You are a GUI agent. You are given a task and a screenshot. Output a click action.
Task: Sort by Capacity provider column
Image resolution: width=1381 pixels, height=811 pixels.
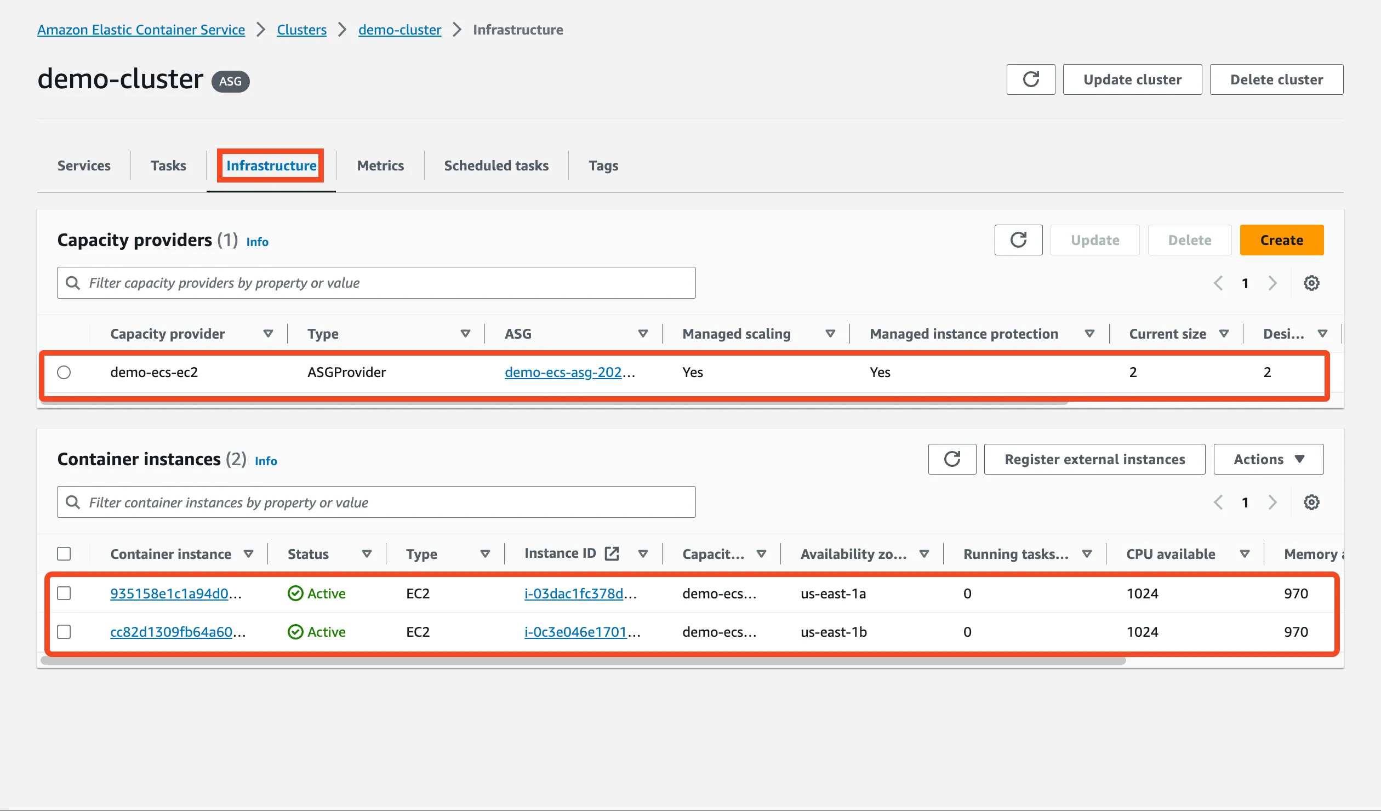[268, 334]
